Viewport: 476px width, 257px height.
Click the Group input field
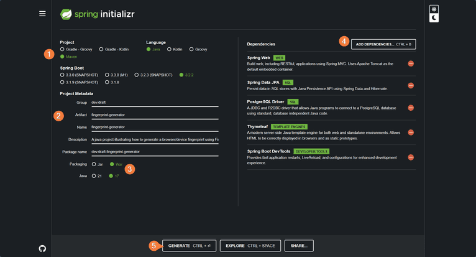154,102
